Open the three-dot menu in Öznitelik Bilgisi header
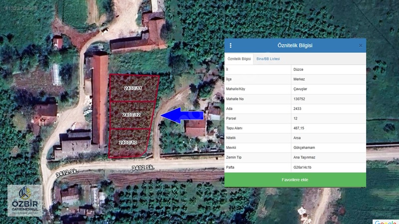The height and width of the screenshot is (224, 399). (x=230, y=45)
